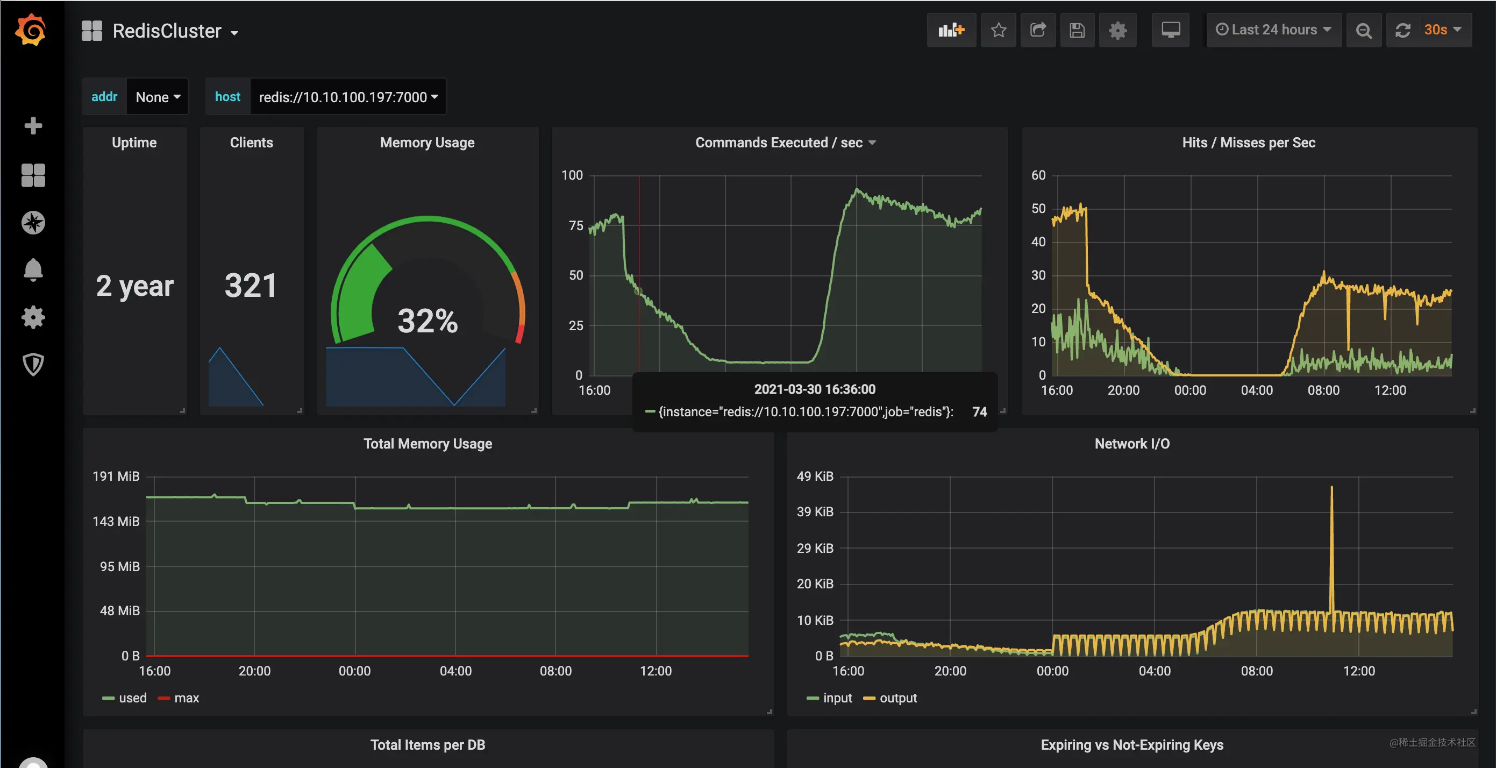Zoom out the time range
Screen dimensions: 1496x768
click(1364, 30)
